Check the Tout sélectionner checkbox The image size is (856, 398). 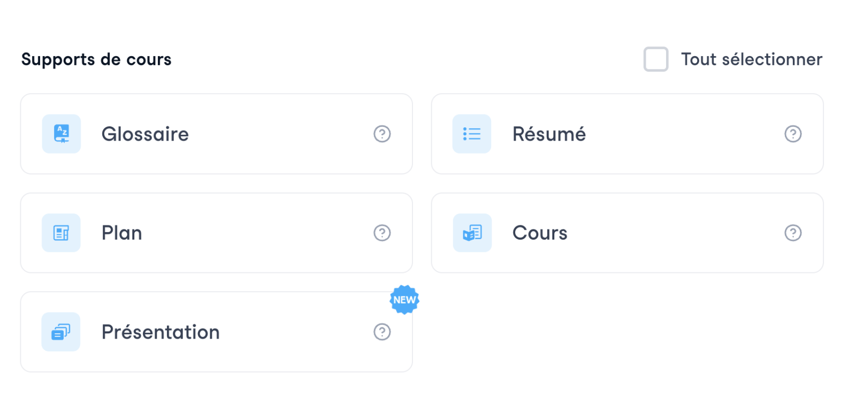[x=656, y=59]
